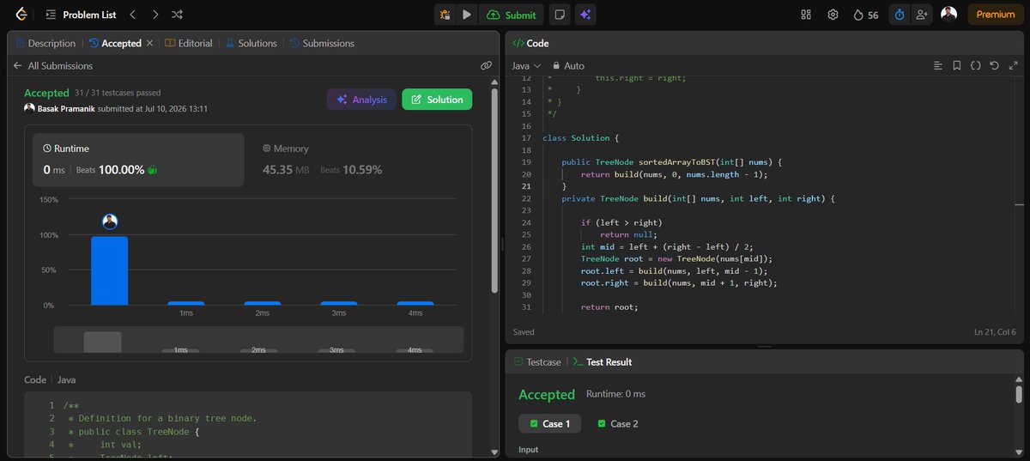Select the Test Result tab
This screenshot has width=1030, height=461.
click(603, 362)
